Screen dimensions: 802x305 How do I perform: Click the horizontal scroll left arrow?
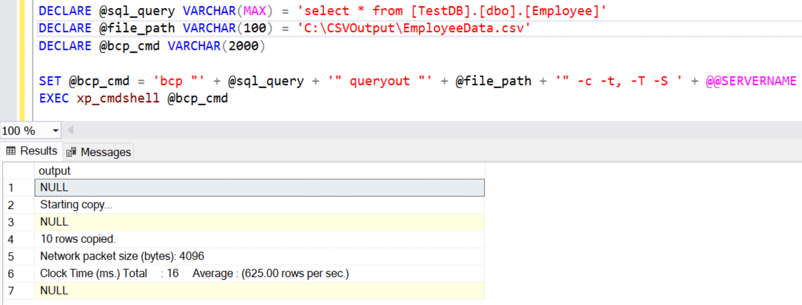click(71, 130)
